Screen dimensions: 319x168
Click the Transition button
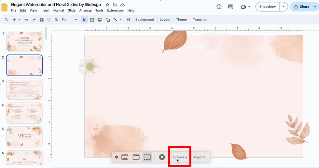(201, 20)
